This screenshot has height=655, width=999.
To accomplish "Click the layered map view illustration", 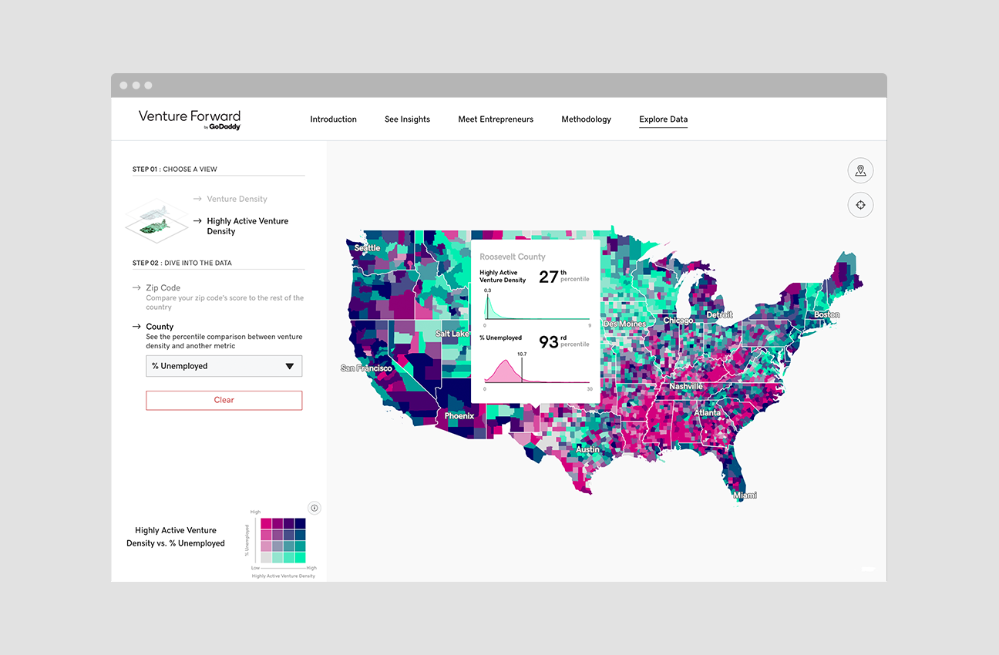I will click(157, 218).
